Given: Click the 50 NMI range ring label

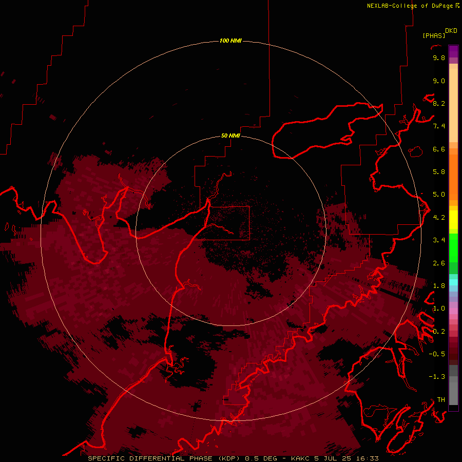Looking at the screenshot, I should (x=230, y=136).
